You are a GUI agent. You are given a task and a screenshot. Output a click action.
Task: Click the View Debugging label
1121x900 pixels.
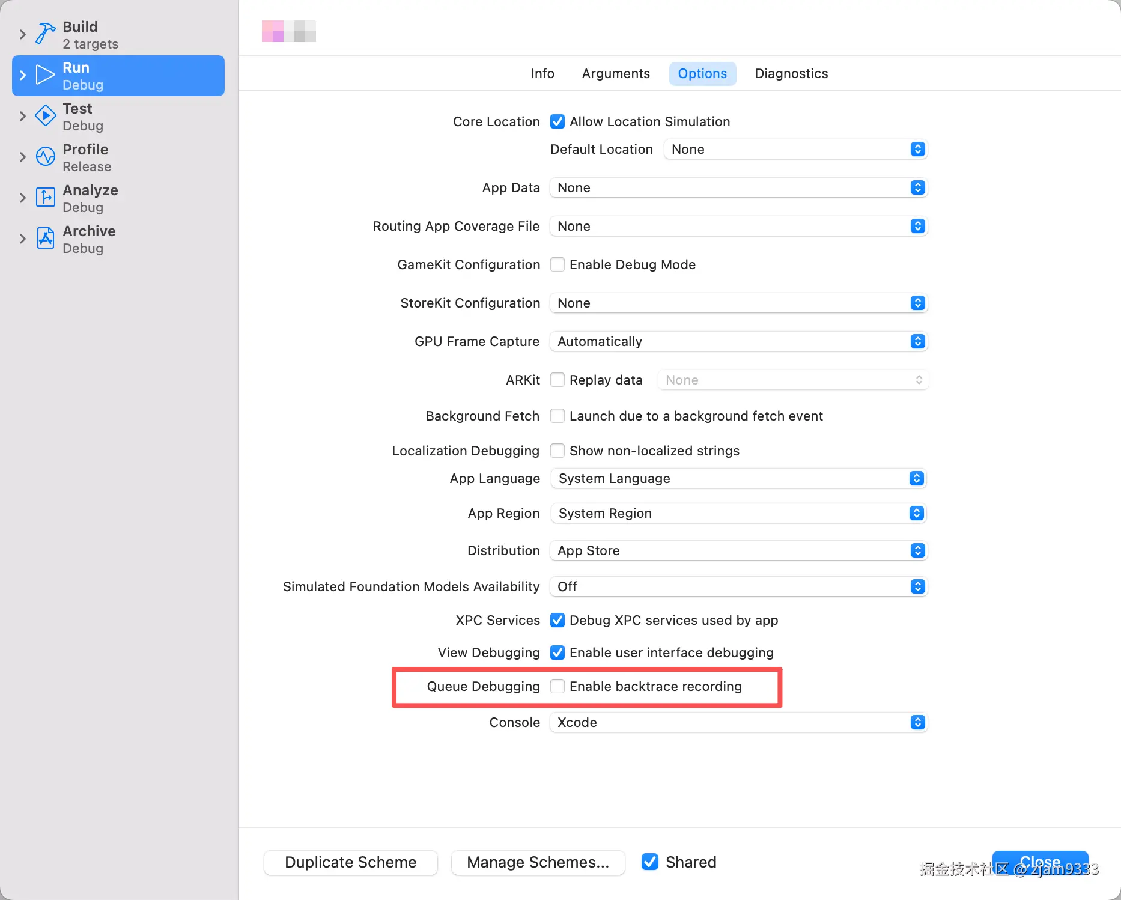click(x=488, y=652)
